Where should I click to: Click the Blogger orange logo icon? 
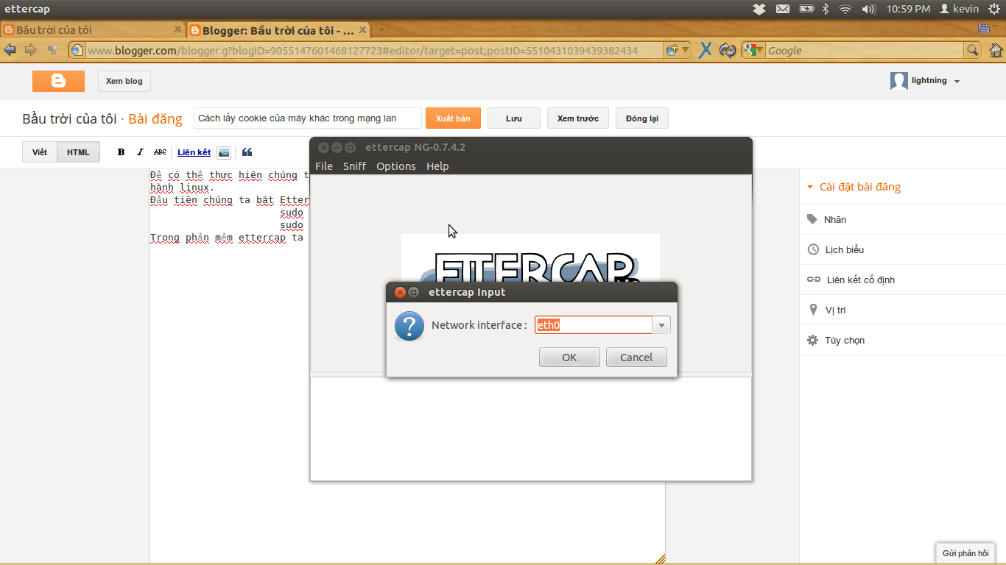[58, 81]
